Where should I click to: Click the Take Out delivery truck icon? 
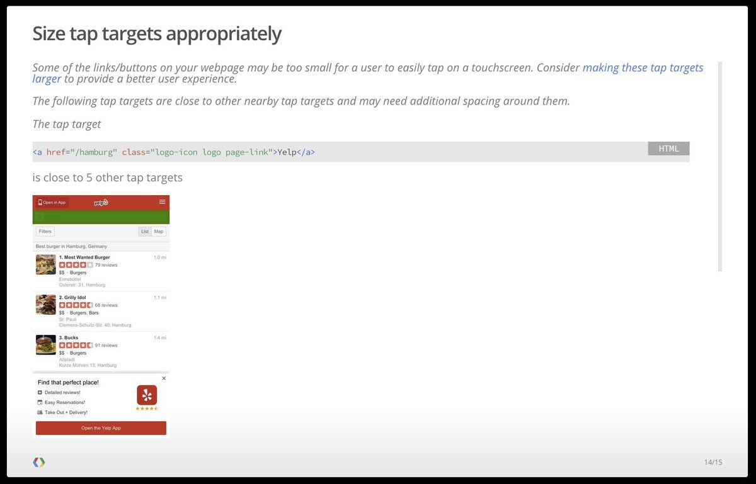coord(40,412)
